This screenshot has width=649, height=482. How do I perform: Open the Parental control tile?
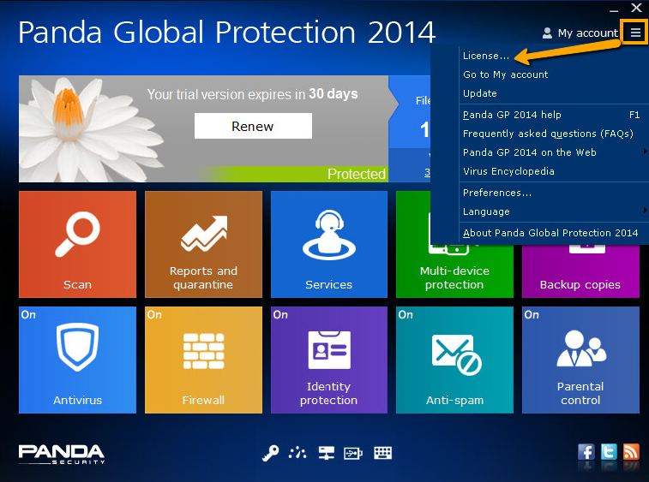580,360
